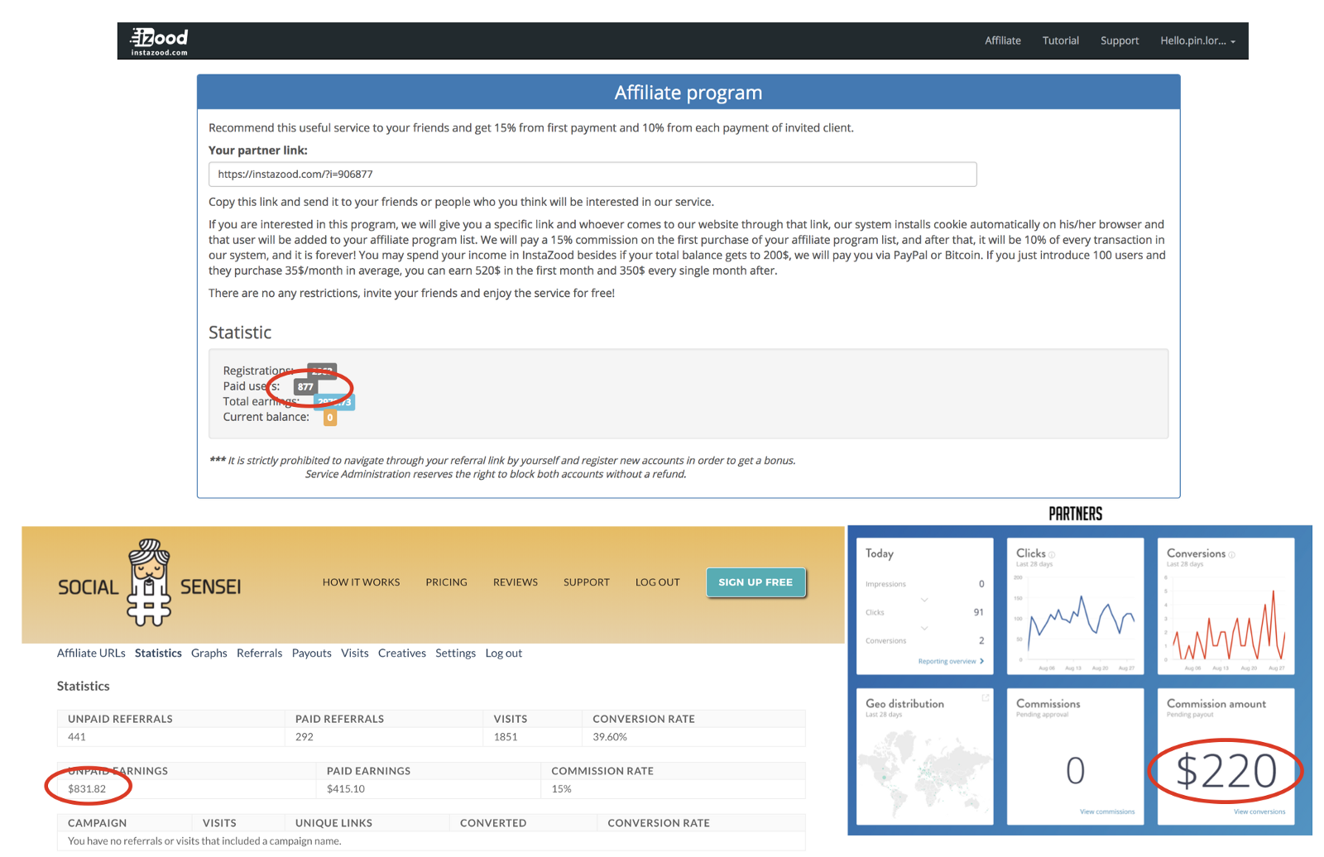Viewport: 1324px width, 857px height.
Task: Click the conversion rate value 39.60%
Action: click(x=610, y=737)
